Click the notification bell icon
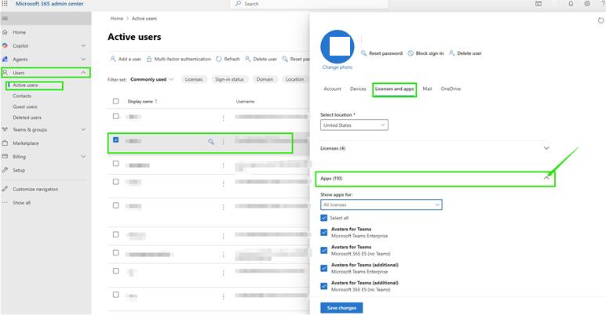The image size is (606, 315). [571, 3]
